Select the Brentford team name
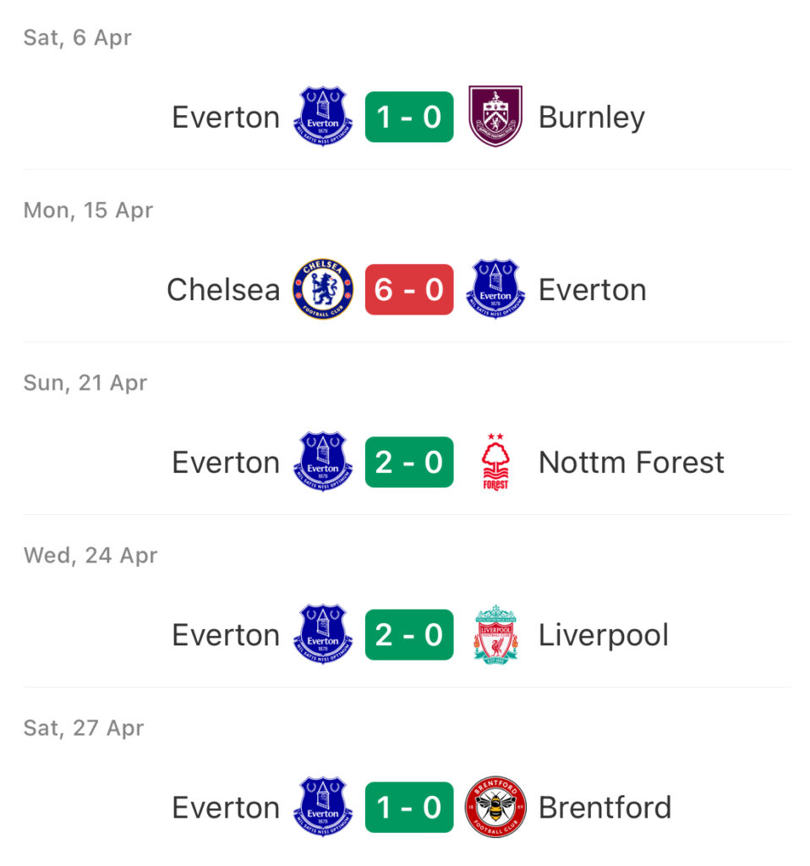810x866 pixels. [605, 808]
